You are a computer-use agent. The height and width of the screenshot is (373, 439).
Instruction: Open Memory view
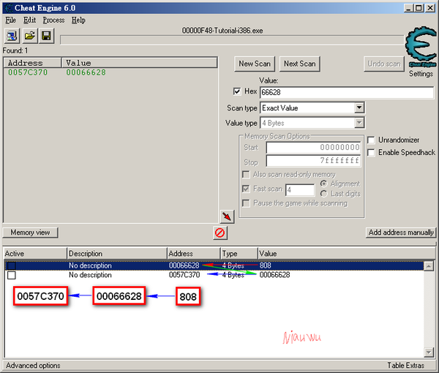coord(30,233)
